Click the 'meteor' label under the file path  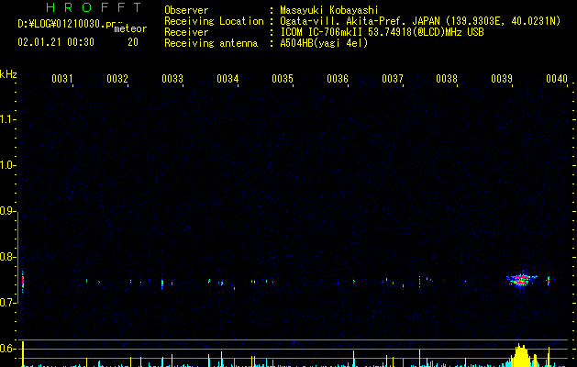(x=130, y=28)
